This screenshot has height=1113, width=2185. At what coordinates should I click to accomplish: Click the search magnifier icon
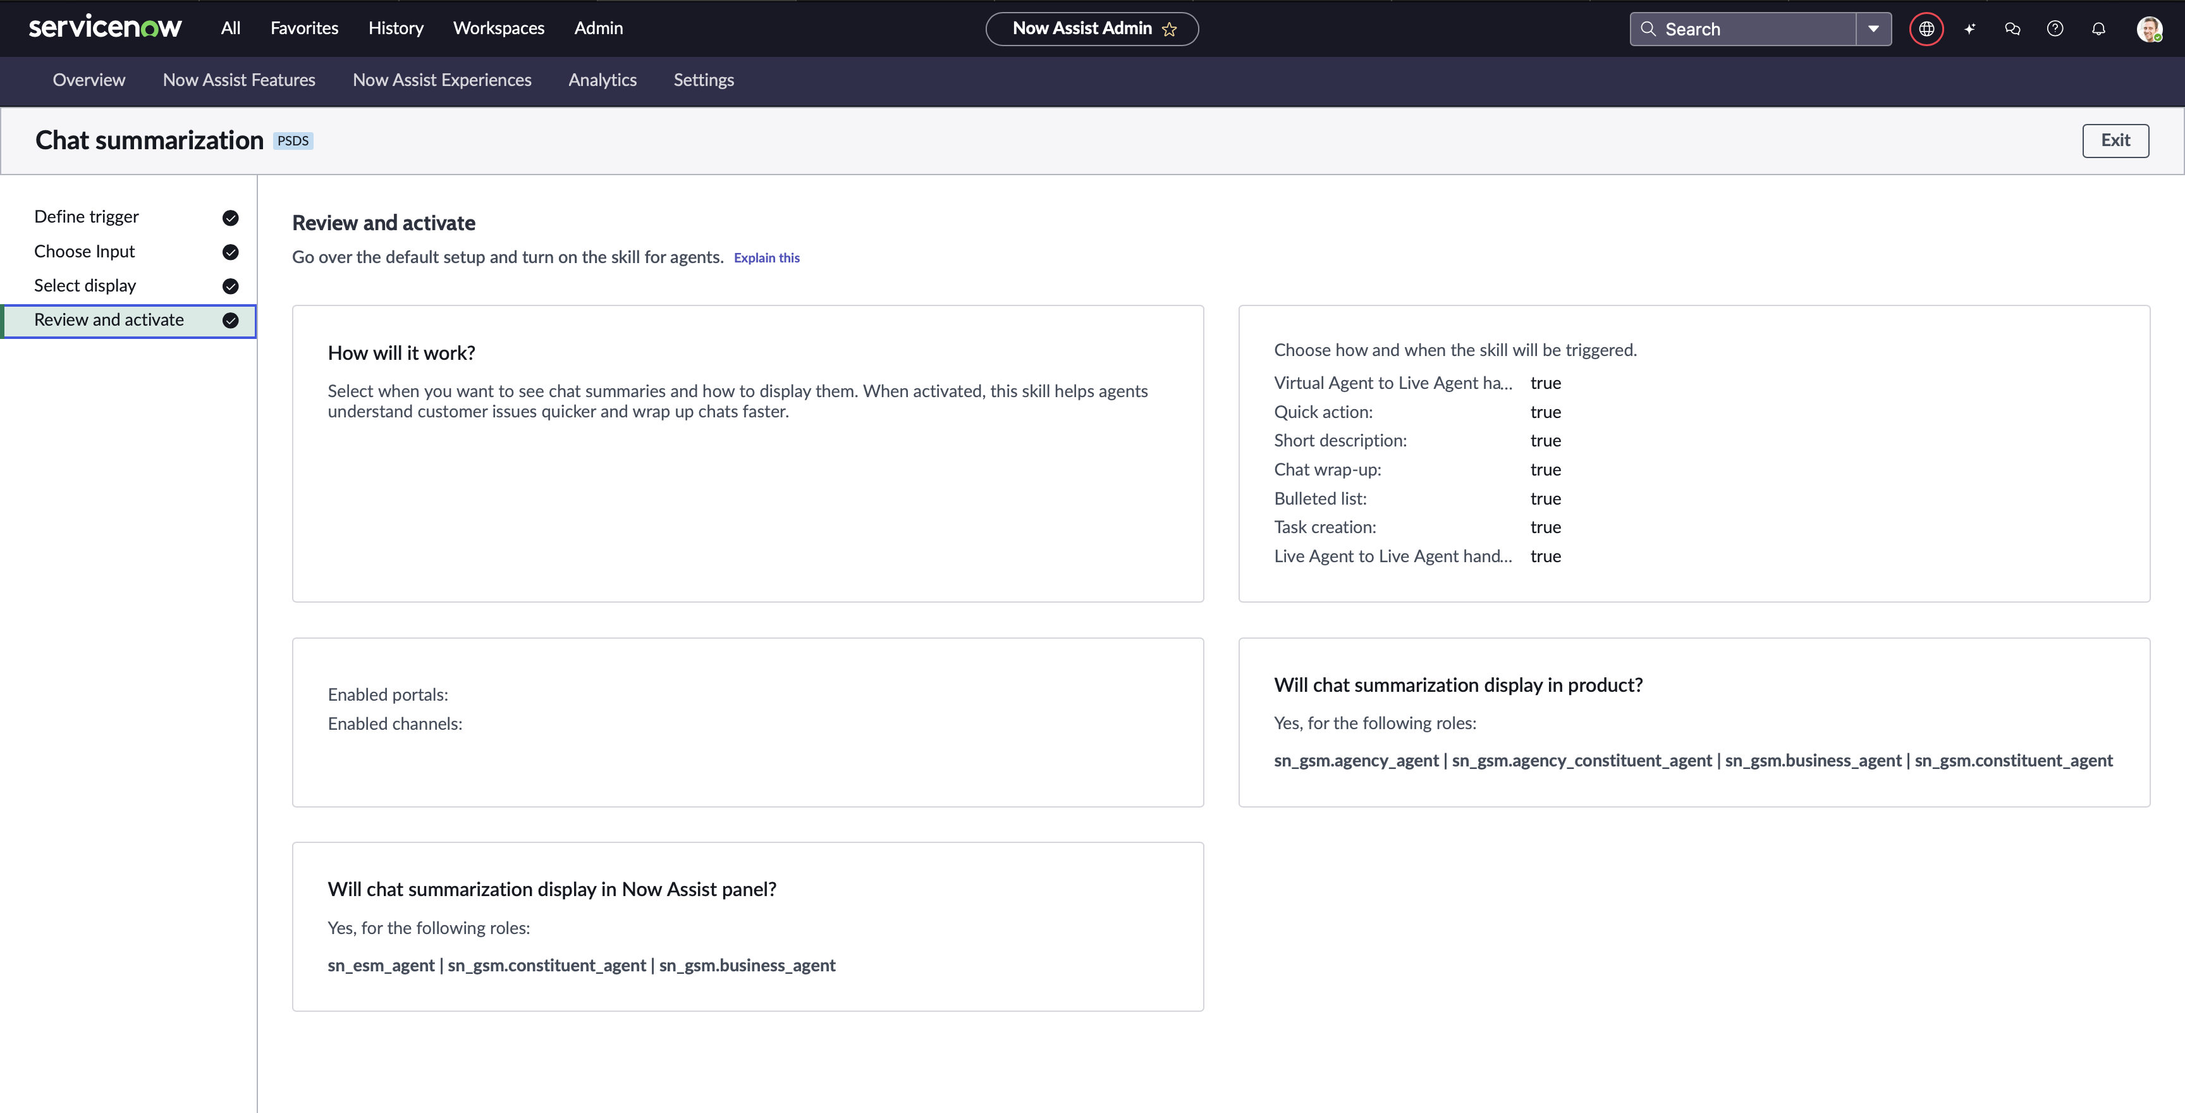point(1648,29)
